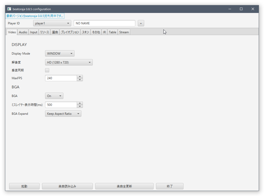264x196 pixels.
Task: Select the Player ID player1 combo box
Action: pyautogui.click(x=52, y=23)
